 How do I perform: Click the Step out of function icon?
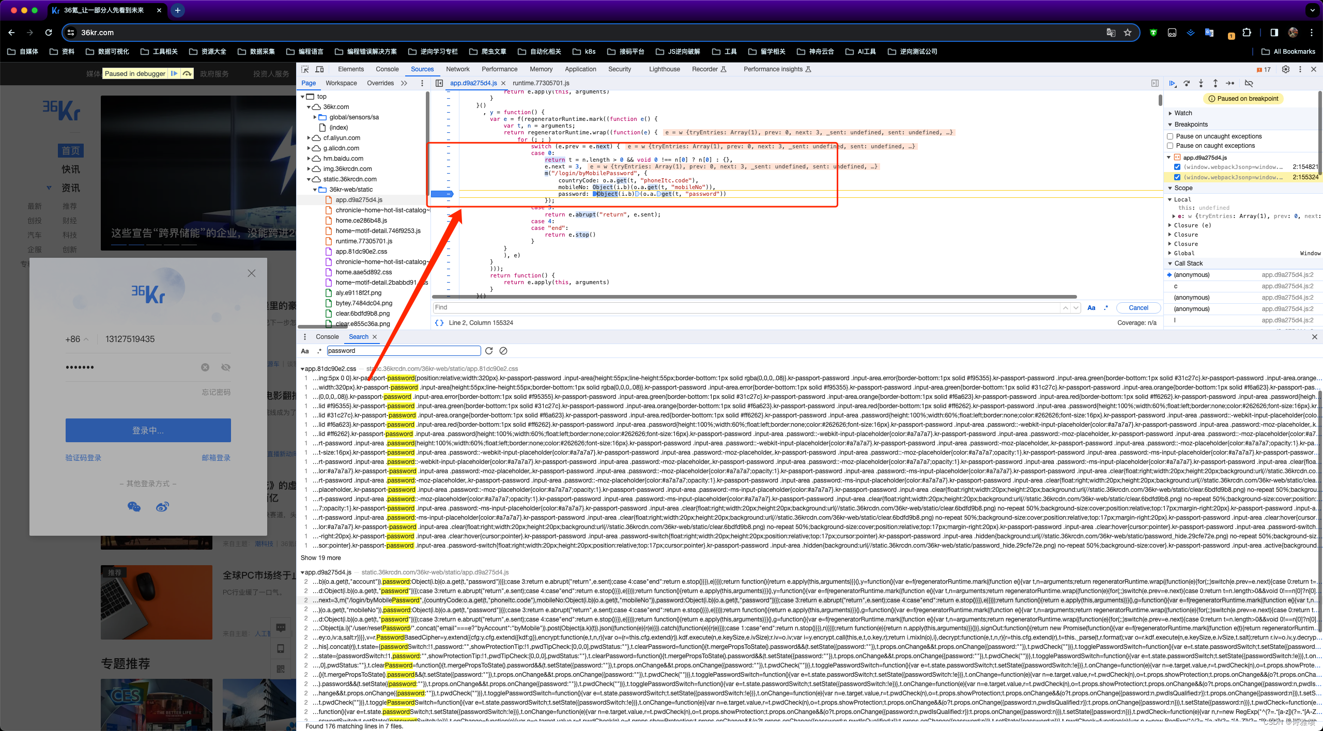pyautogui.click(x=1216, y=83)
